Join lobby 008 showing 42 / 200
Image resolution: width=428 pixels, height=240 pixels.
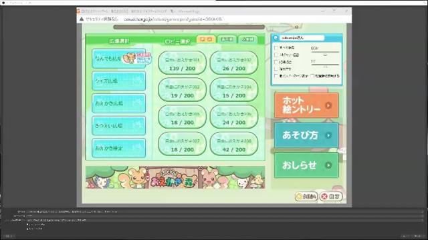234,144
